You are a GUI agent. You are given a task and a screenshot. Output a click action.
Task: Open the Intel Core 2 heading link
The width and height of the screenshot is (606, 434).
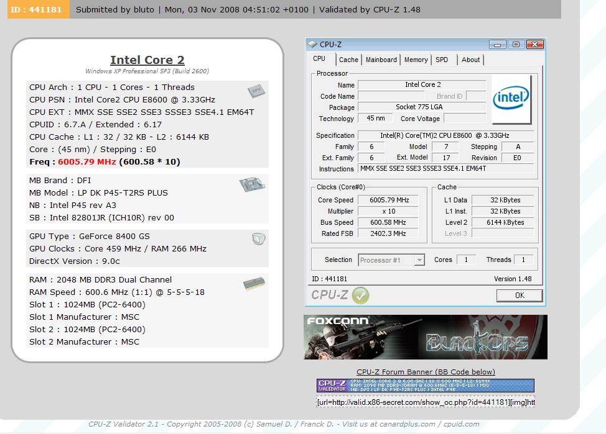(x=147, y=60)
